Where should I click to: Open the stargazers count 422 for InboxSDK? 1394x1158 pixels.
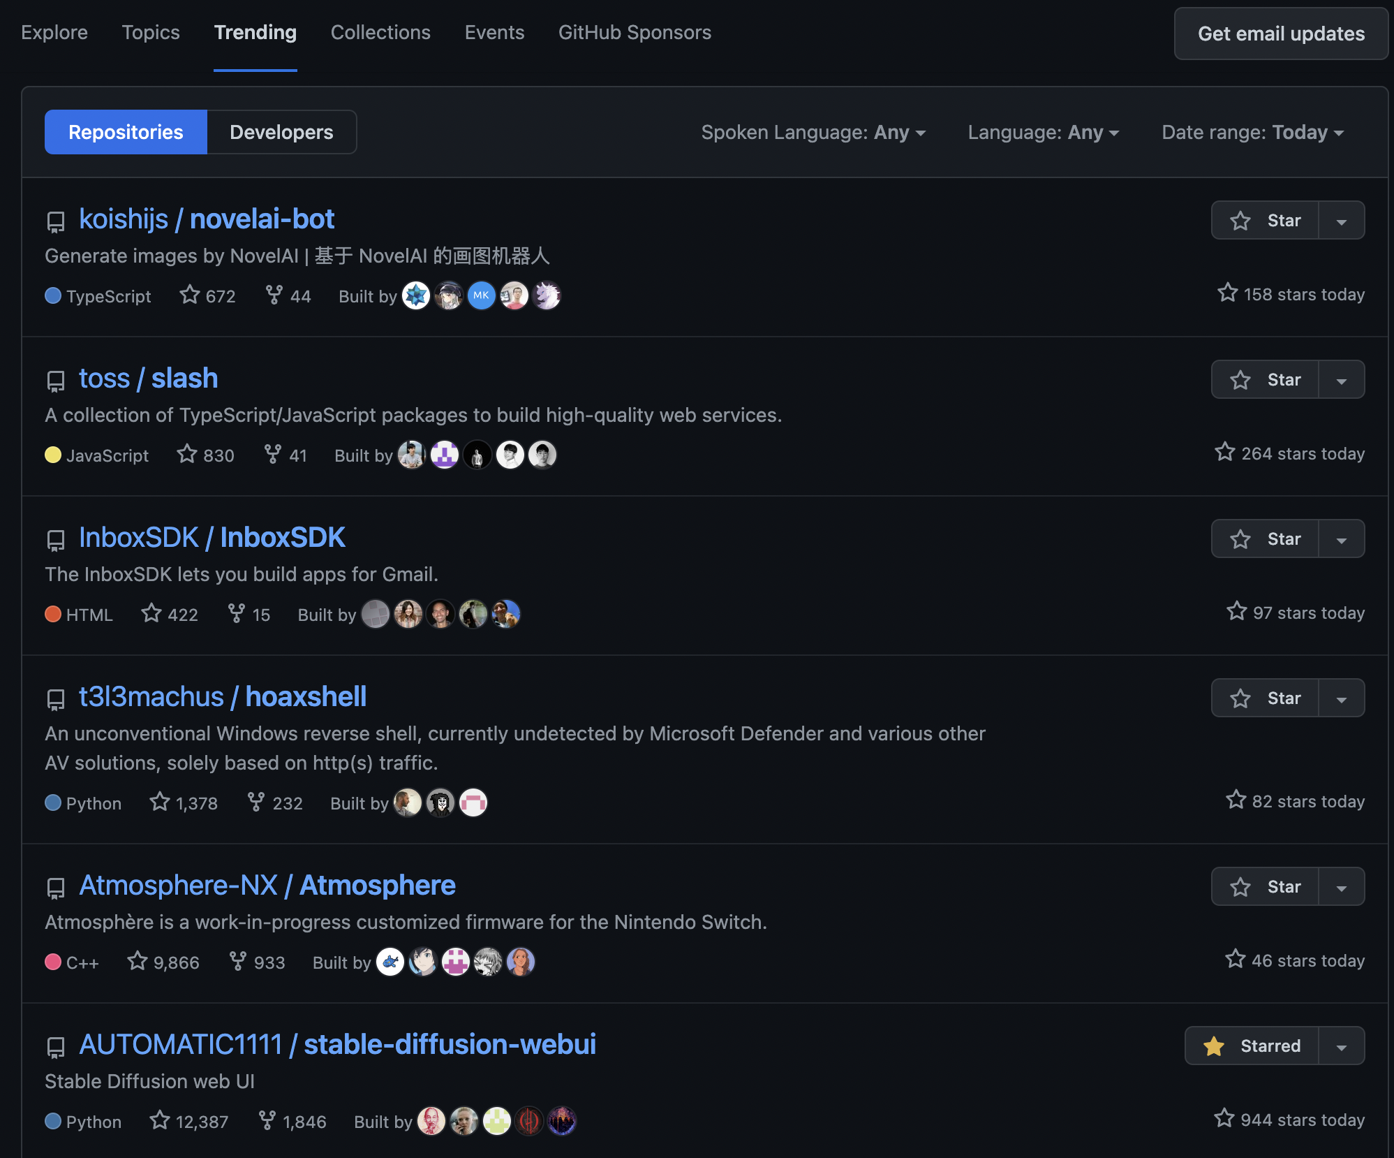(x=170, y=614)
